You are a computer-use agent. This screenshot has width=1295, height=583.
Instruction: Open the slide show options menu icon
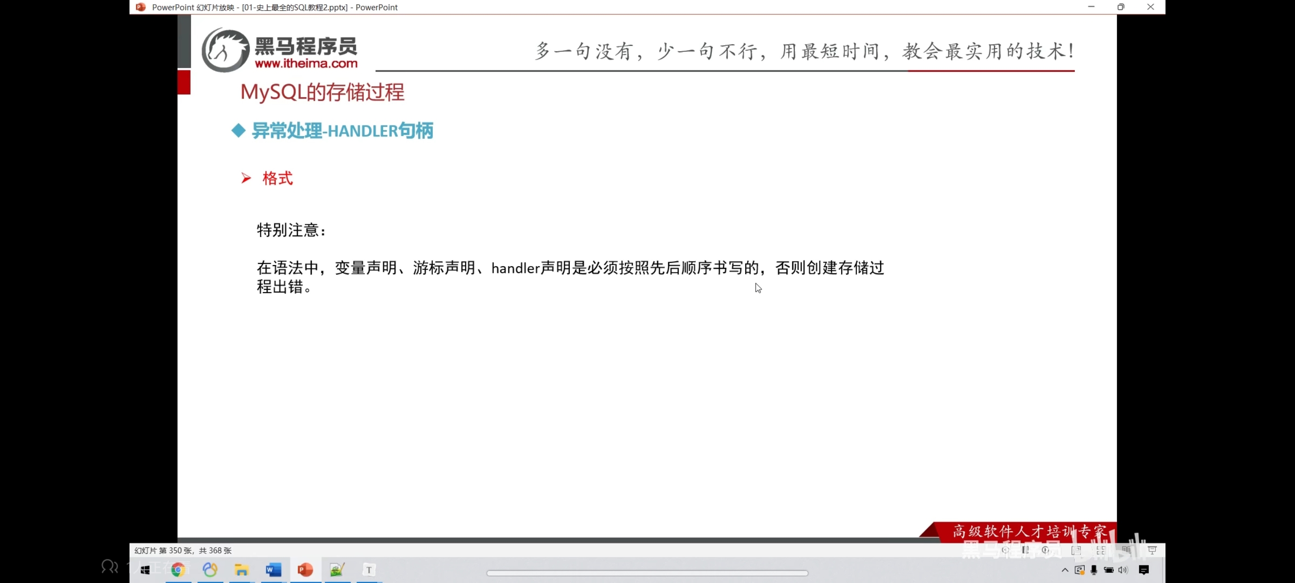coord(1025,550)
